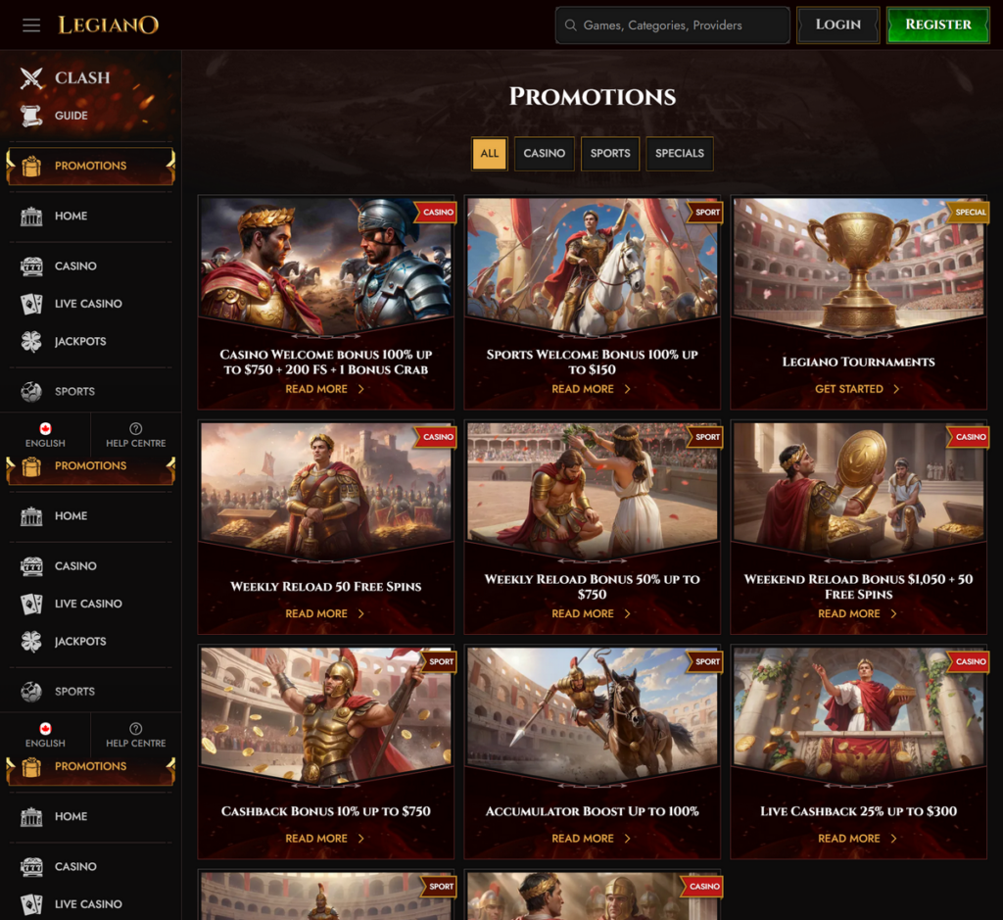1003x920 pixels.
Task: Click the 'Sports Welcome Bonus 100% up to $150' title
Action: (592, 363)
